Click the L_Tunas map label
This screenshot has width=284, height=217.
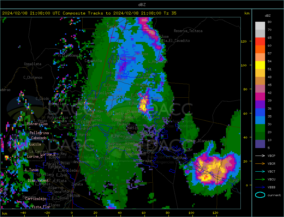pos(32,170)
